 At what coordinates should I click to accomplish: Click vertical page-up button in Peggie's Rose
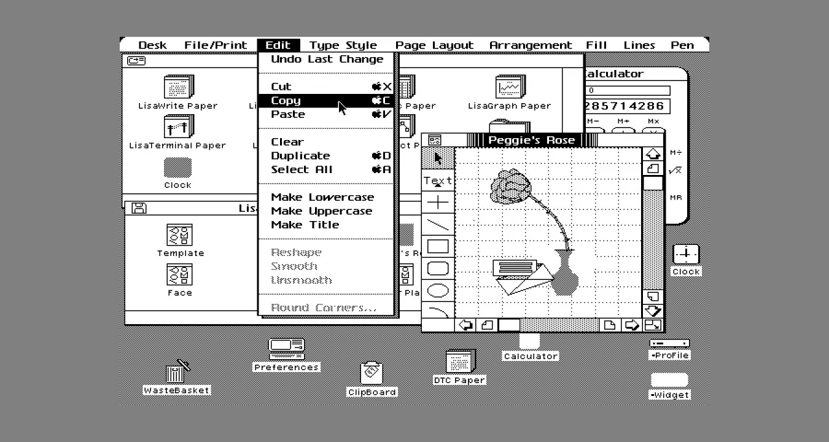tap(653, 168)
